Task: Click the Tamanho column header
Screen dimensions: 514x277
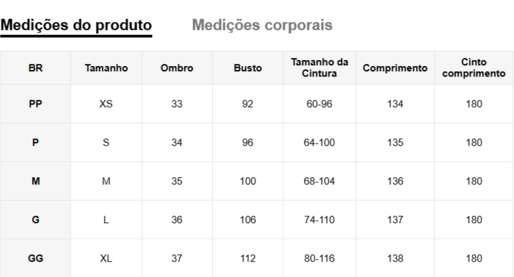Action: tap(106, 68)
